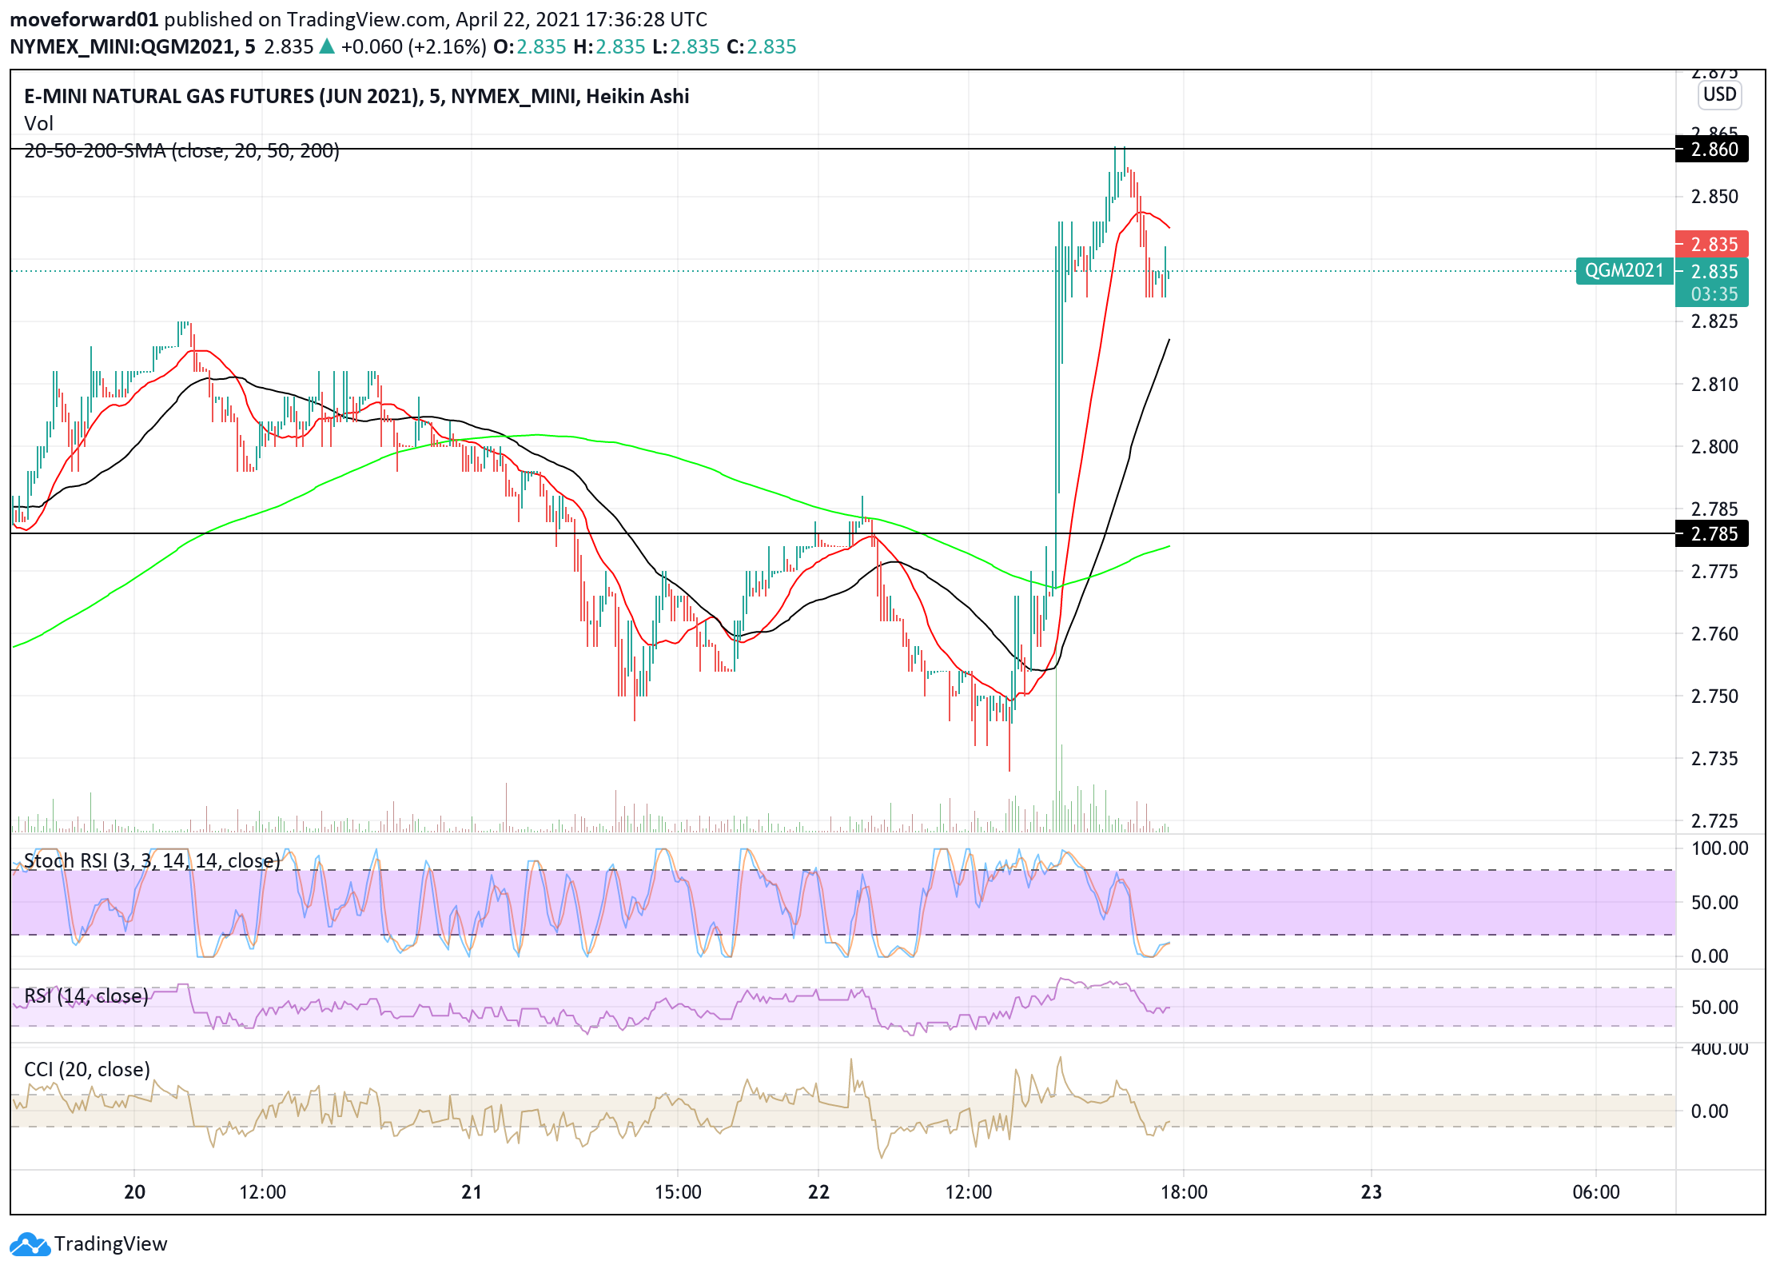Click the 20 date label on time axis
The height and width of the screenshot is (1273, 1776).
pos(134,1192)
